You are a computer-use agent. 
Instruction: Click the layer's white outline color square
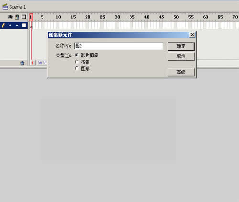click(x=24, y=25)
